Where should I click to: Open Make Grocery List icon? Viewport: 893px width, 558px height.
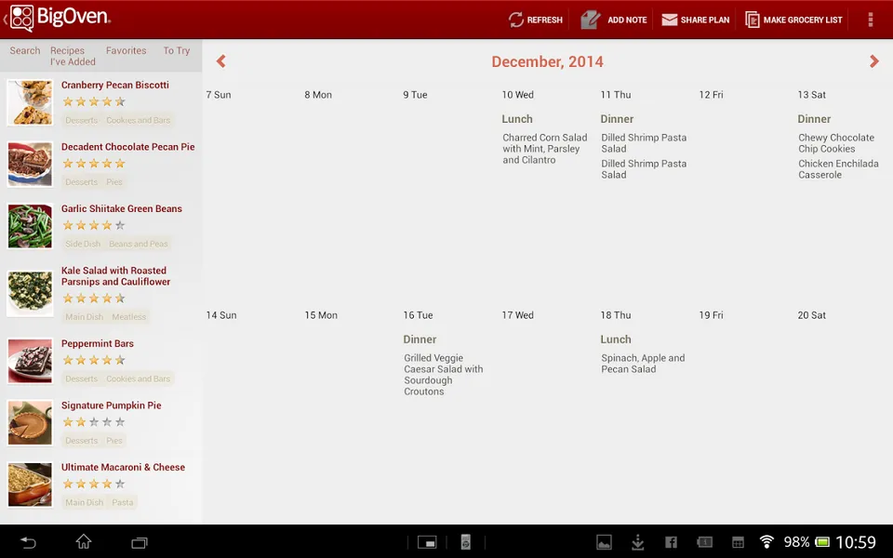[x=752, y=20]
